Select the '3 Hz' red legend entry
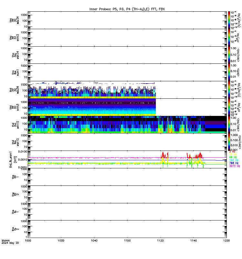This screenshot has width=242, height=259. click(x=232, y=152)
